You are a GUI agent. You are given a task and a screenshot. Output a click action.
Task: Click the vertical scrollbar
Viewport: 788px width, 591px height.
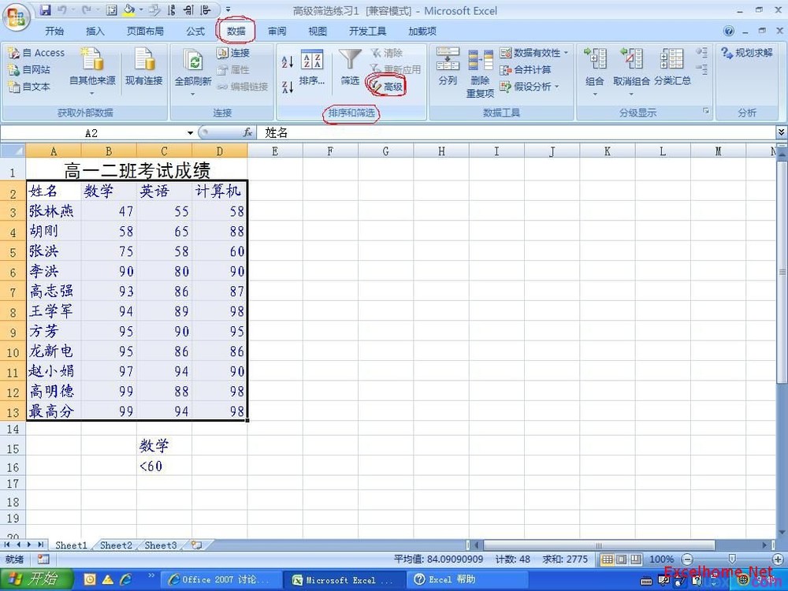[x=782, y=271]
